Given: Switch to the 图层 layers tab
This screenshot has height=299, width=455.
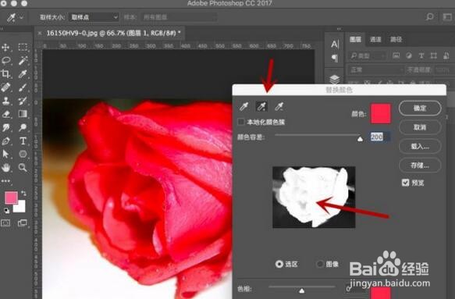Looking at the screenshot, I should 355,39.
